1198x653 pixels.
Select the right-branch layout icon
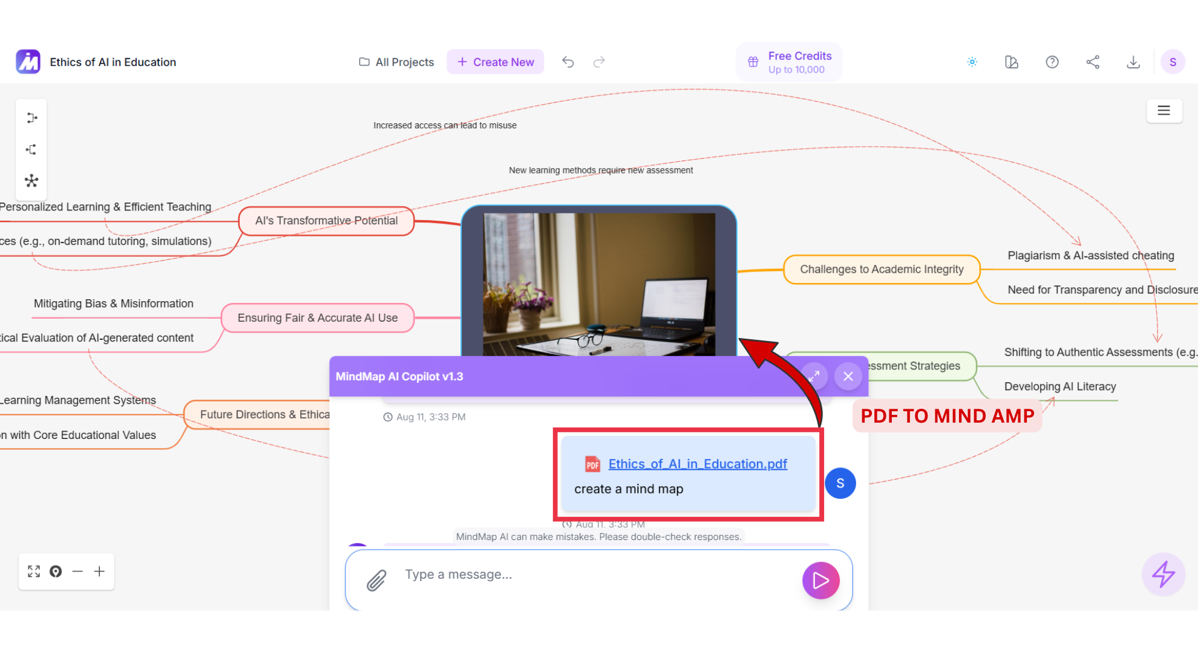pyautogui.click(x=31, y=118)
